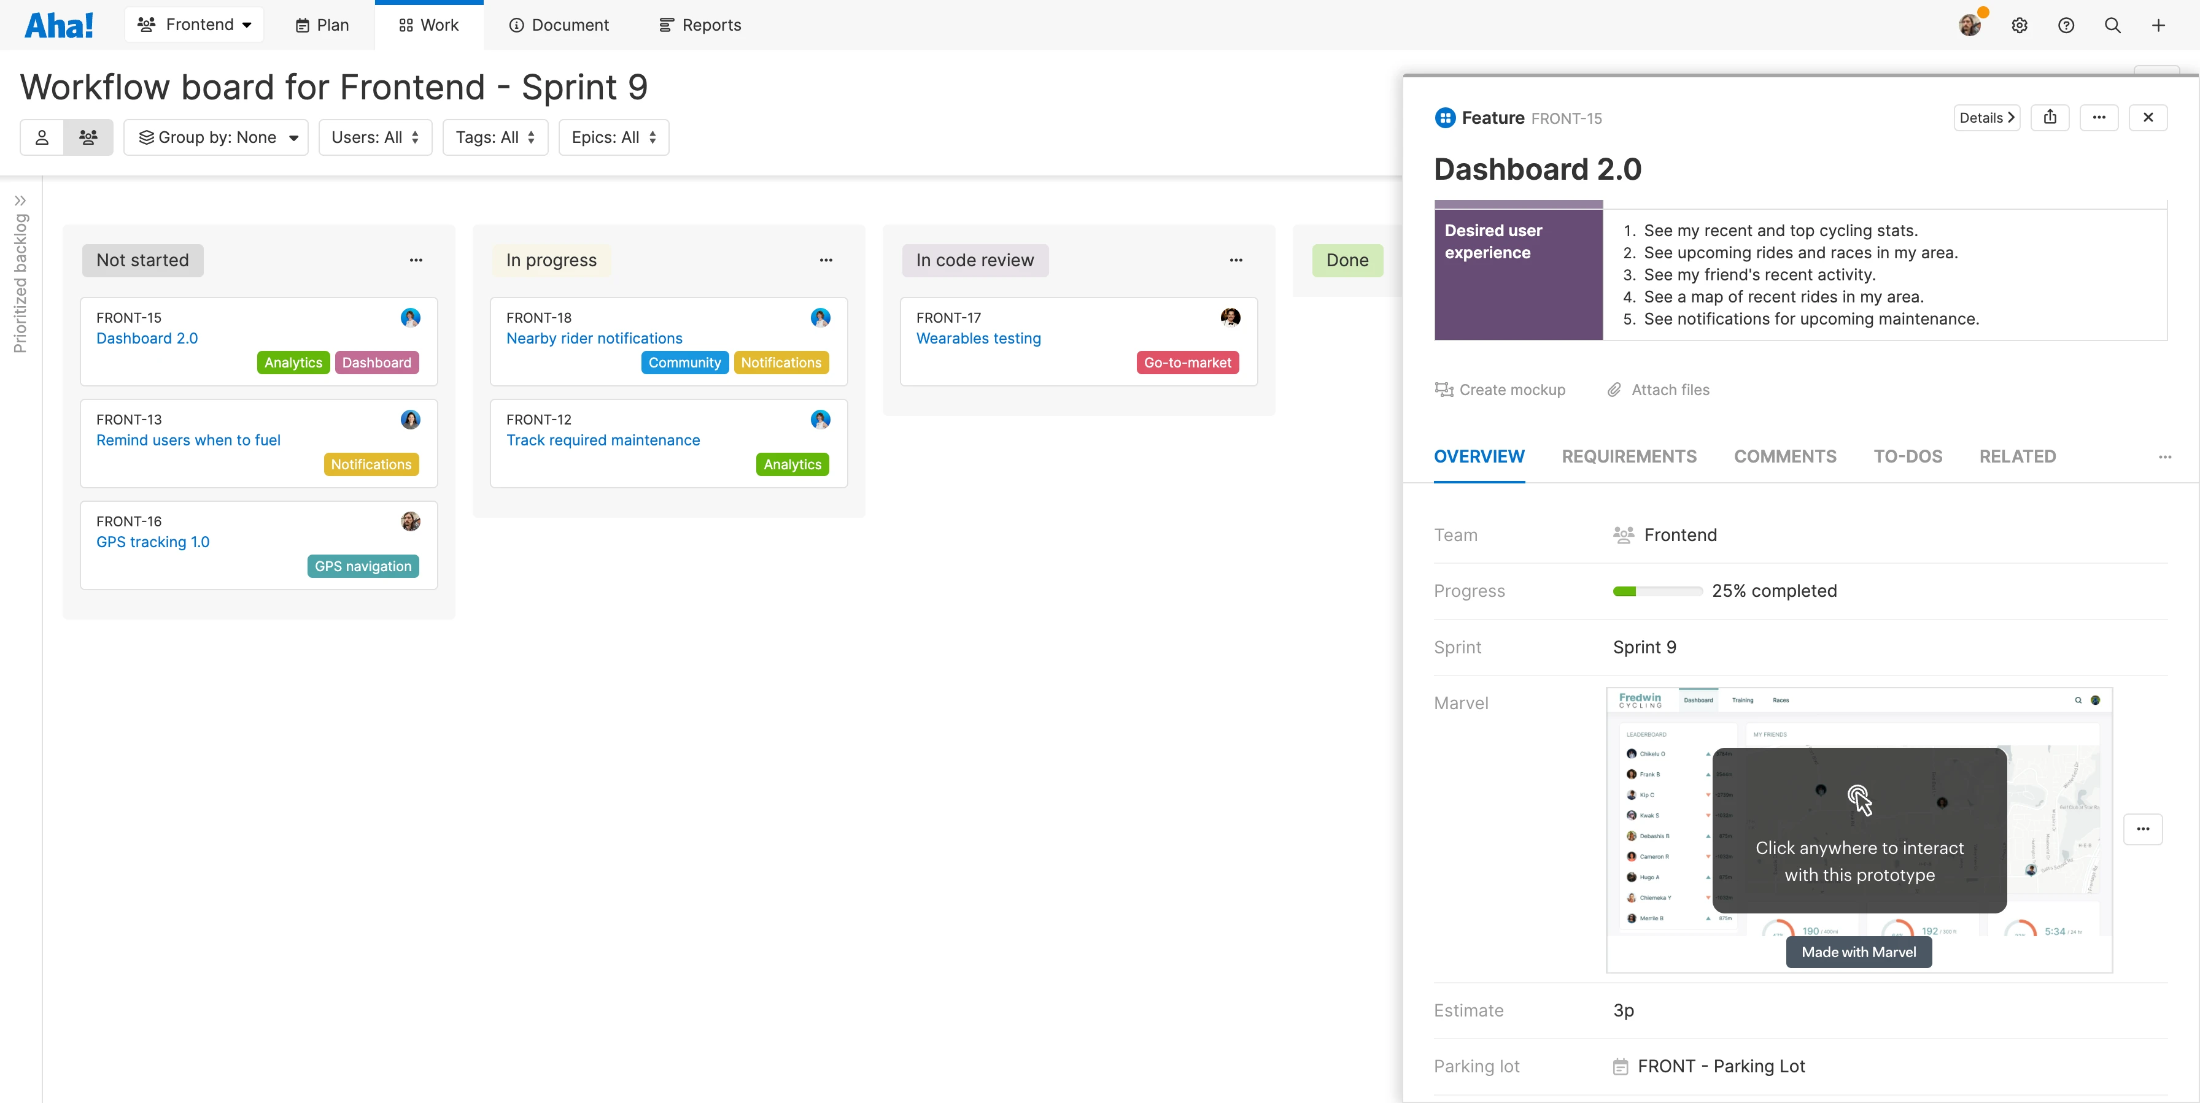Click the Details button in the drawer

[x=1986, y=117]
